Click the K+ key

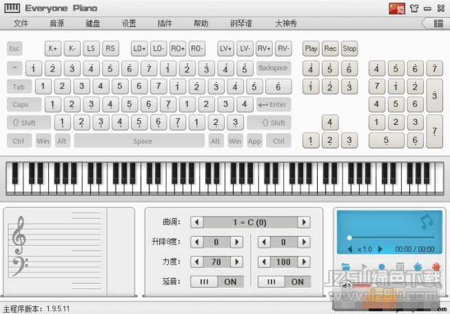pyautogui.click(x=53, y=48)
